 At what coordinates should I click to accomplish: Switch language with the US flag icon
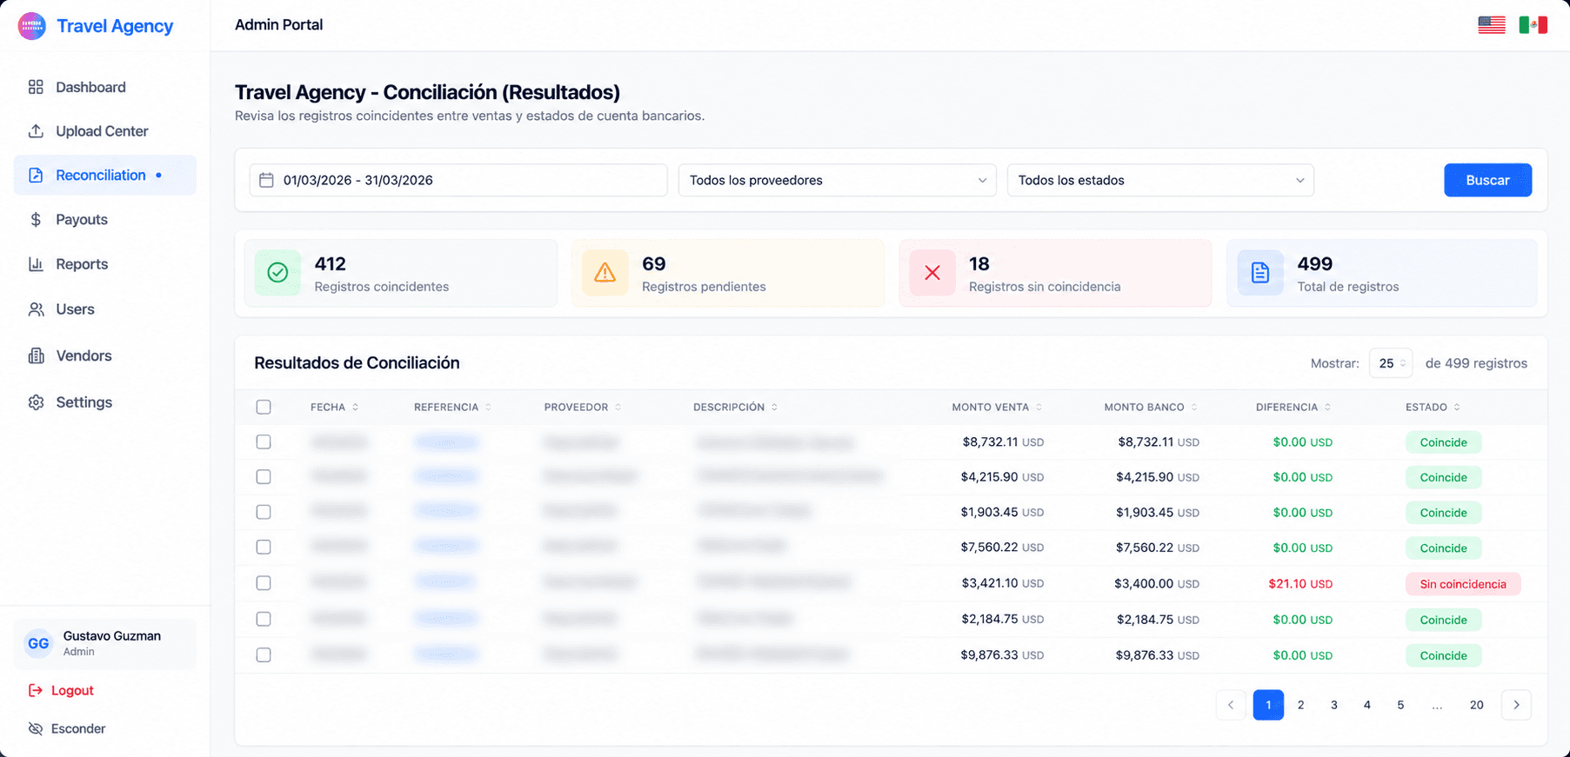pyautogui.click(x=1492, y=25)
